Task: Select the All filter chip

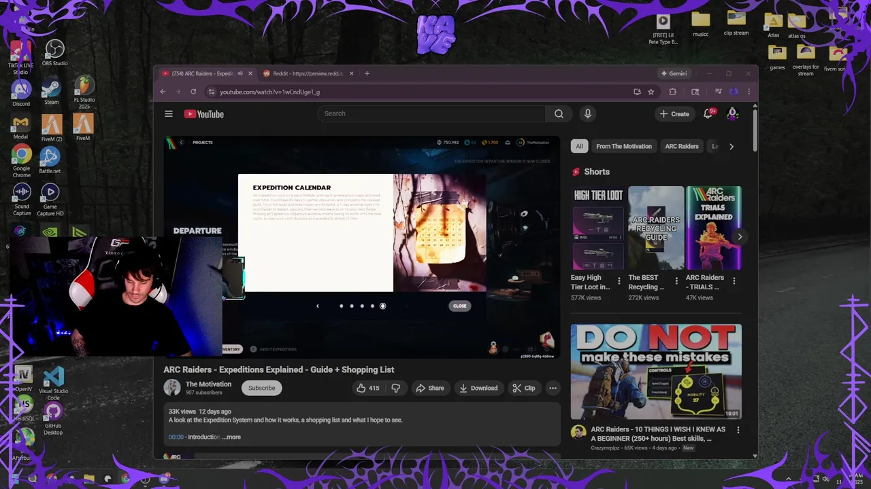Action: pos(579,146)
